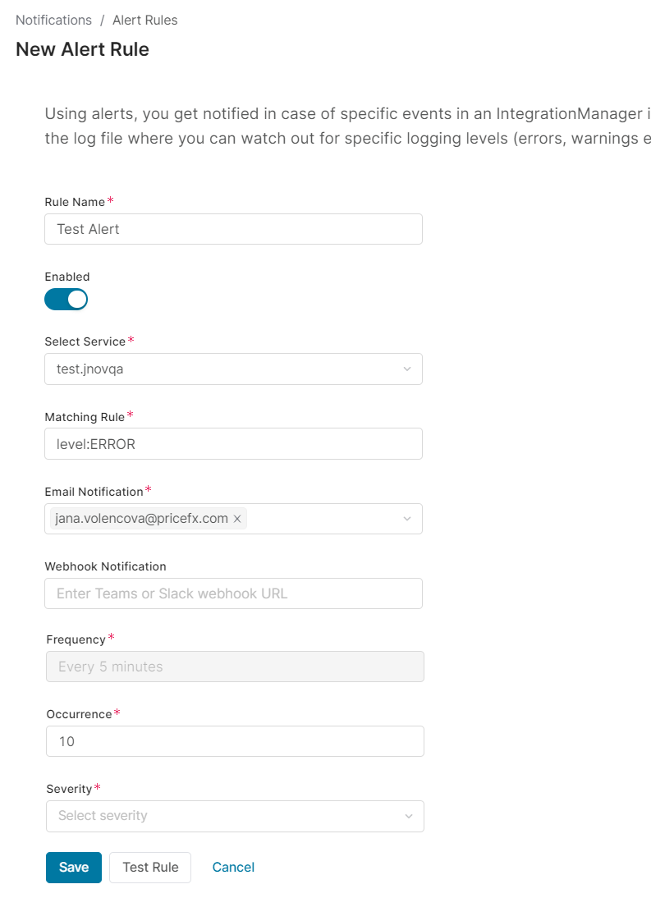Open the Select severity dropdown
Screen dimensions: 651x898
(222, 816)
